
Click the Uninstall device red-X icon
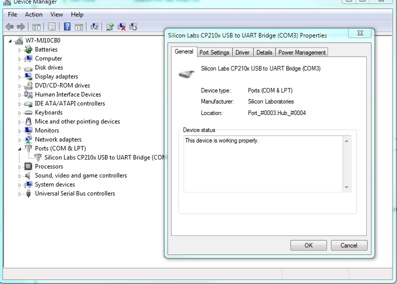click(x=121, y=26)
